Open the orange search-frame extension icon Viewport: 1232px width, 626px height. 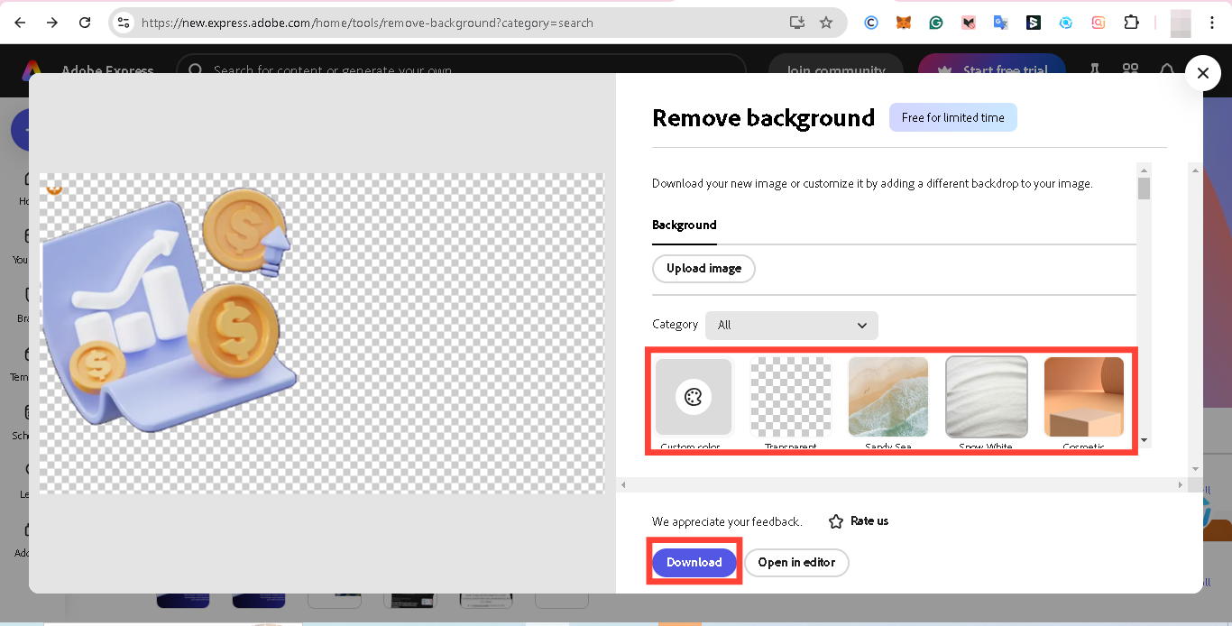(1099, 23)
